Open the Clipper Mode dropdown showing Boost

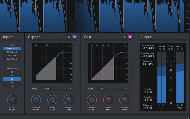(x=57, y=89)
